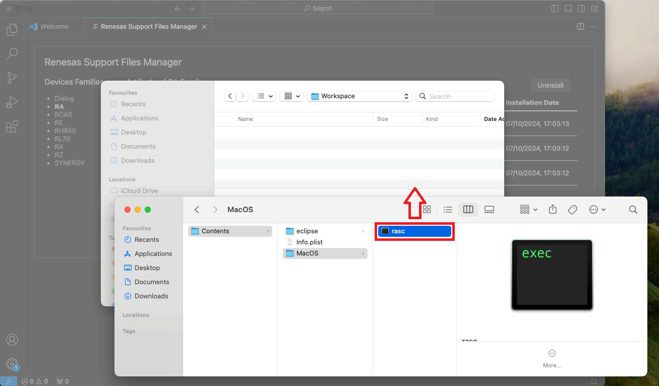
Task: Click VS Code split editor icon
Action: [580, 26]
